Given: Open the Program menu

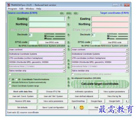Looking at the screenshot, I should tap(12, 9).
